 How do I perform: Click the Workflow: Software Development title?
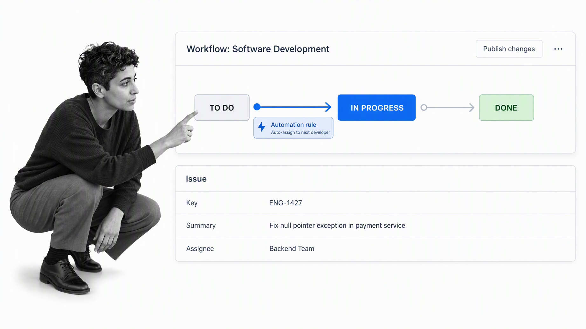[258, 49]
